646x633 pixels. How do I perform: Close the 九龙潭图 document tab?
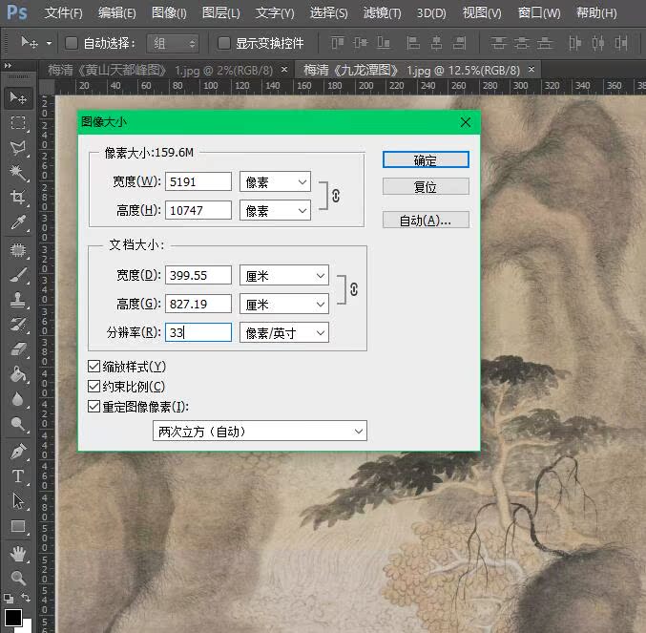tap(531, 70)
